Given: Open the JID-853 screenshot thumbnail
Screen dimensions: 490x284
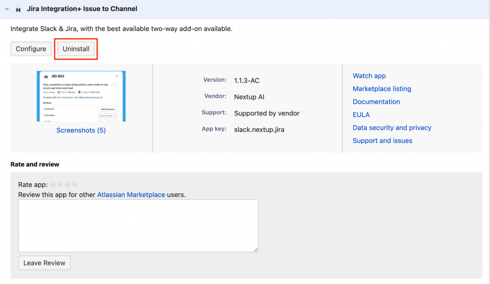Looking at the screenshot, I should [x=81, y=96].
